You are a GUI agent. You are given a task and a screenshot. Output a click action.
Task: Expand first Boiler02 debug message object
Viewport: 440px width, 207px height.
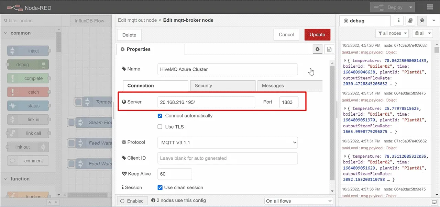tap(345, 61)
